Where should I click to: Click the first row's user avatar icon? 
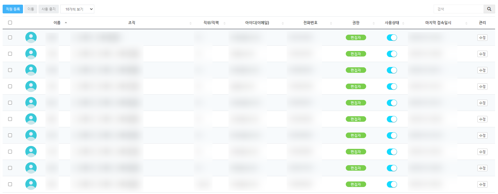(31, 38)
